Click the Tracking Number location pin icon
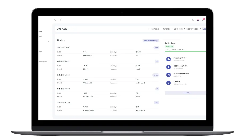This screenshot has width=240, height=140. point(169,67)
